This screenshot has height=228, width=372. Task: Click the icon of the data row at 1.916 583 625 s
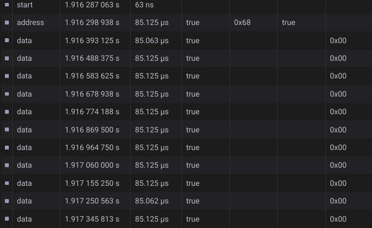(x=7, y=76)
